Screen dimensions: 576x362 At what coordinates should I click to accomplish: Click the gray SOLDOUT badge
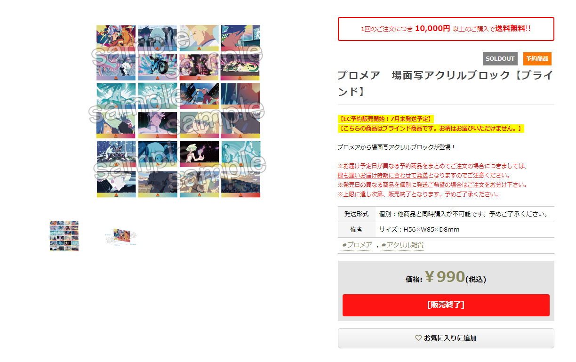click(x=500, y=59)
